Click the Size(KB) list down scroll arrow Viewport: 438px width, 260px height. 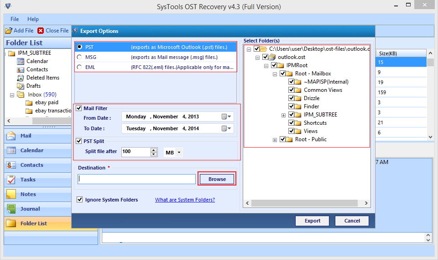coord(430,137)
